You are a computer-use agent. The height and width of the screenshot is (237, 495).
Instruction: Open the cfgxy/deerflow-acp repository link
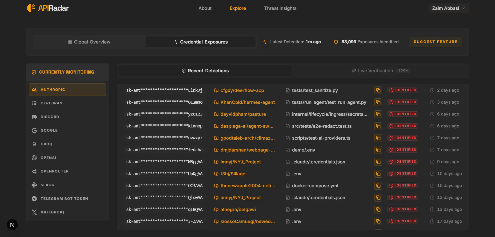click(x=239, y=90)
